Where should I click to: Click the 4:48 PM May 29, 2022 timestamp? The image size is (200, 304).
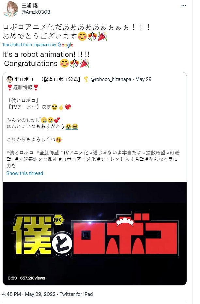(x=29, y=294)
